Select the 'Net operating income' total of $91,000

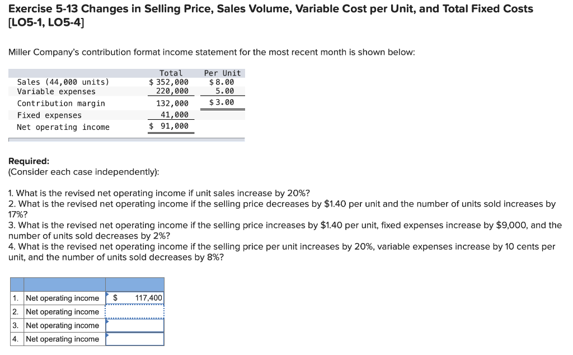pyautogui.click(x=171, y=127)
